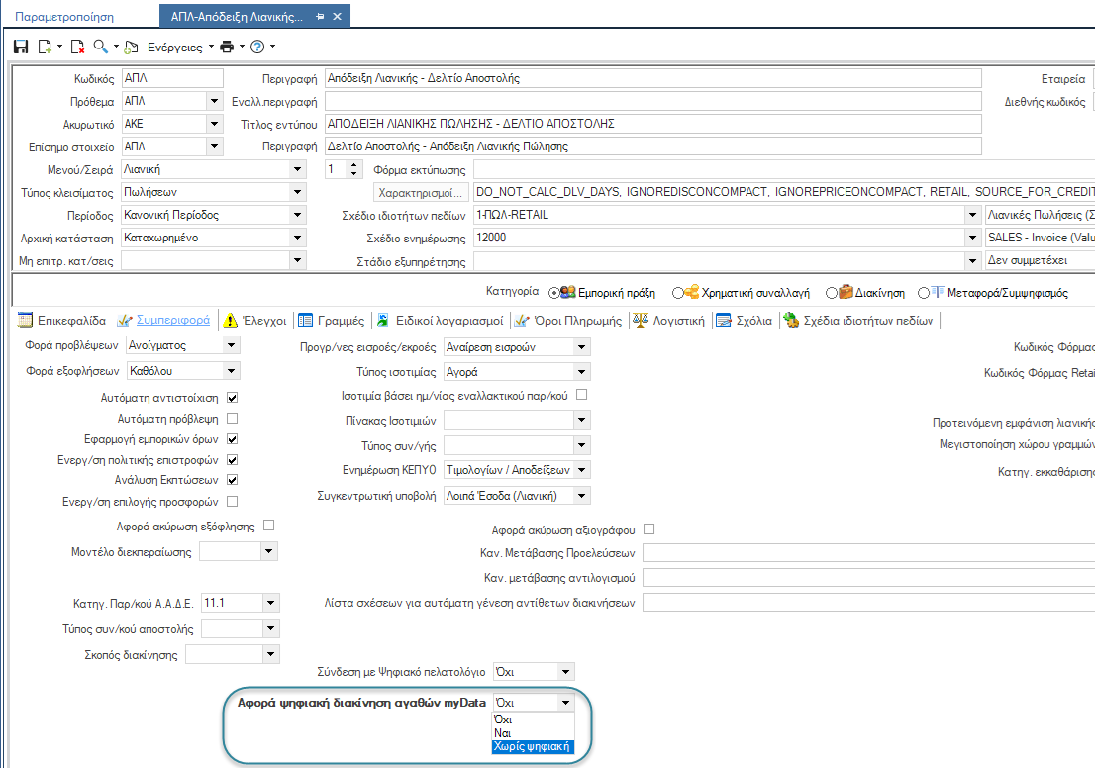The height and width of the screenshot is (768, 1095).
Task: Choose Όχι in the open dropdown list
Action: (534, 720)
